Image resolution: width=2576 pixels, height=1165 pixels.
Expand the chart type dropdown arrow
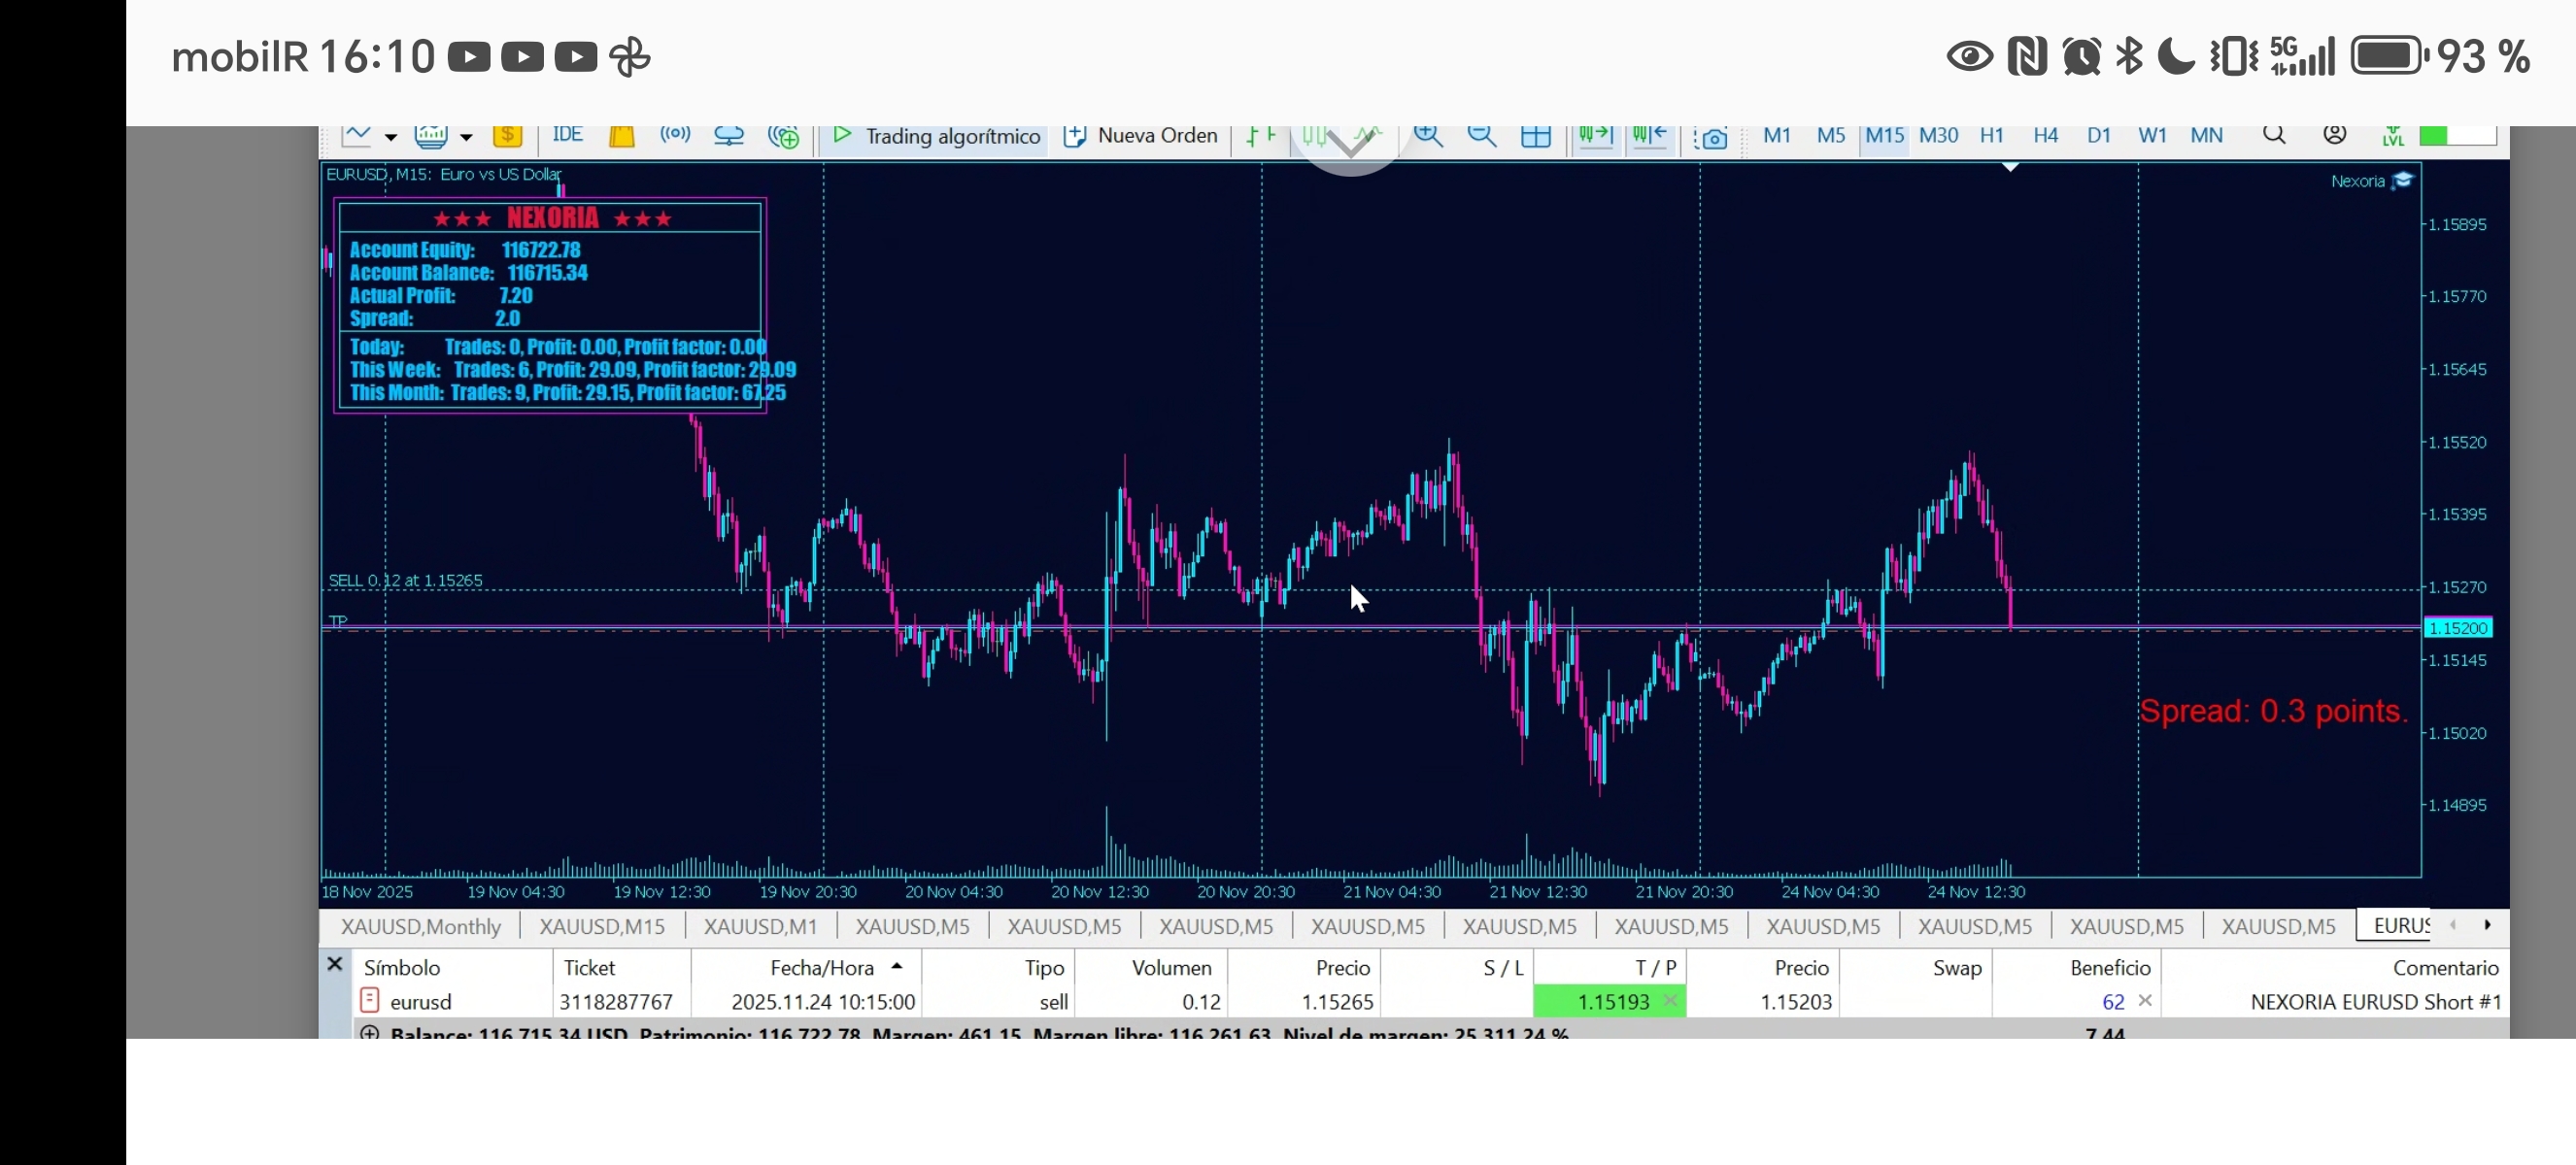click(391, 137)
